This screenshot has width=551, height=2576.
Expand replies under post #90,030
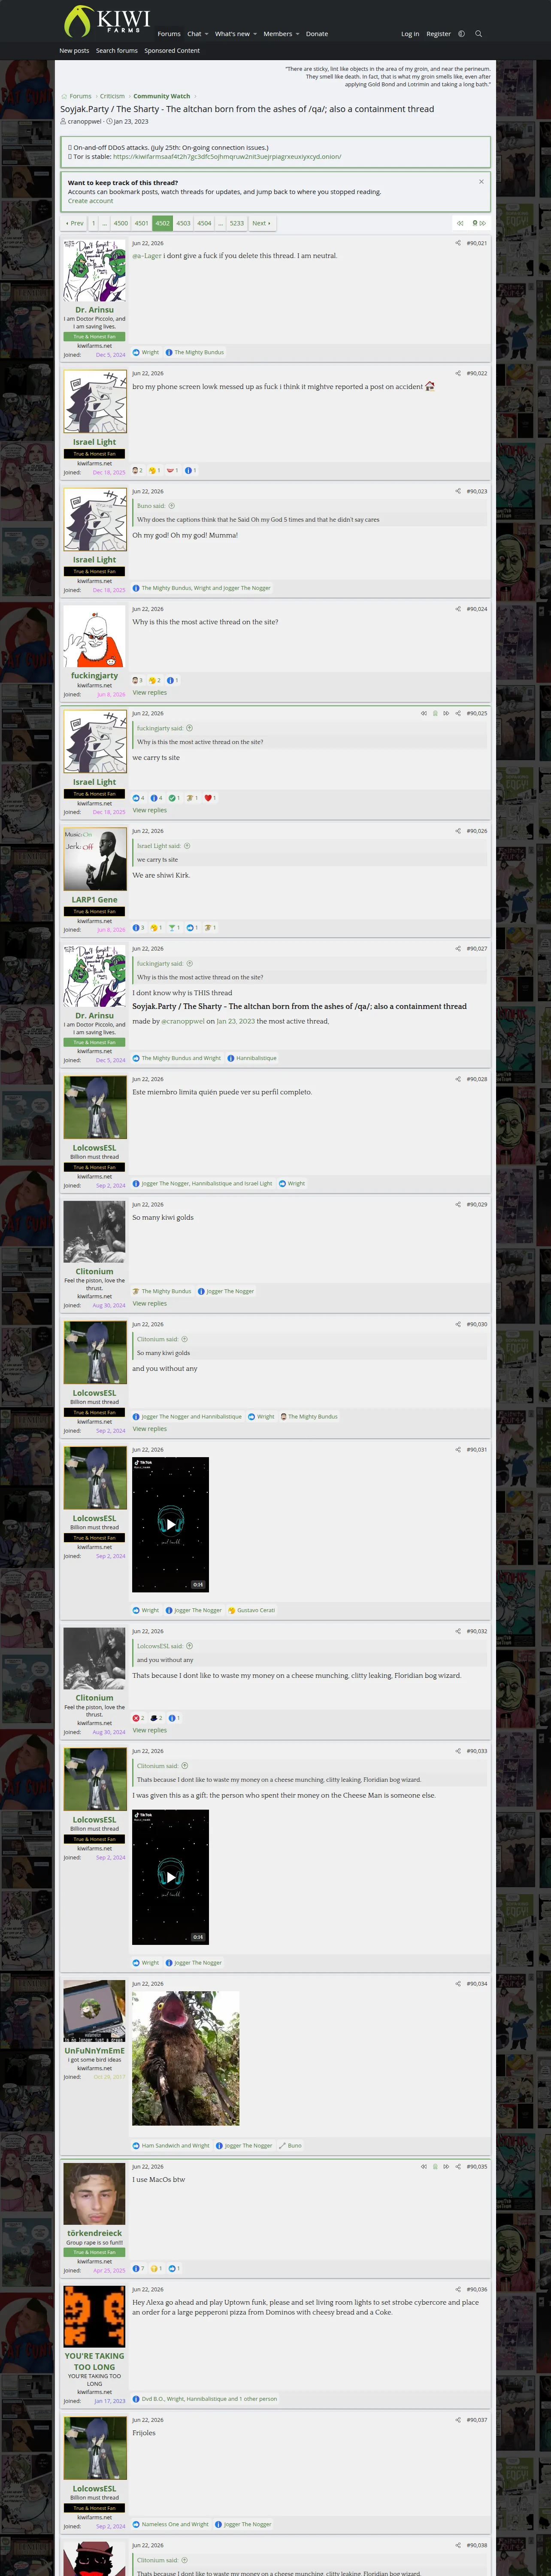point(150,1428)
